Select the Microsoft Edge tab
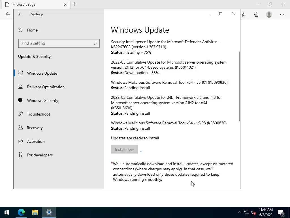This screenshot has height=218, width=290. pos(36,5)
